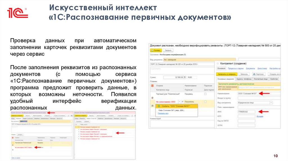
Task: Click the Наименование field ООО "Столовая №101"
Action: [x=259, y=94]
